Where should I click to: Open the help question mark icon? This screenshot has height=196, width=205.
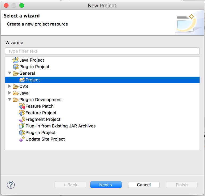coord(11,185)
